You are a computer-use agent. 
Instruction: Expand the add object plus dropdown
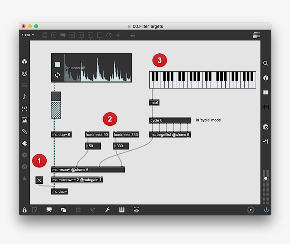click(x=118, y=35)
